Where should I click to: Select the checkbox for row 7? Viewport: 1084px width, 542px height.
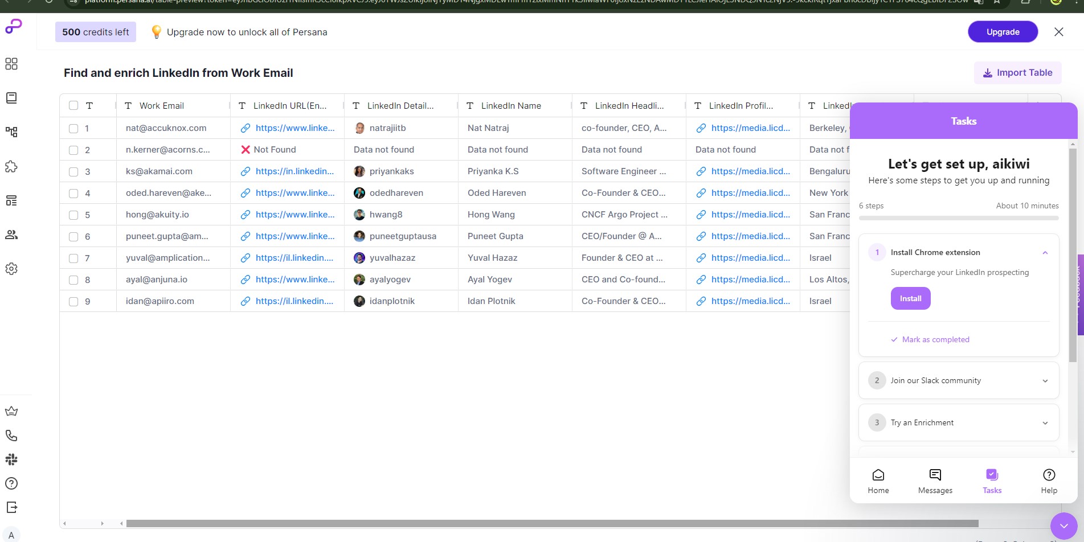pos(73,258)
